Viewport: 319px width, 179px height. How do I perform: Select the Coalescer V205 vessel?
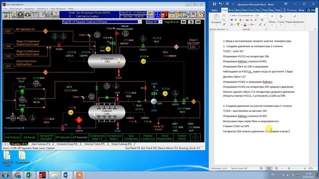point(107,113)
